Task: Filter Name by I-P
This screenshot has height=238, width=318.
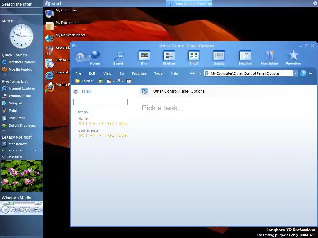Action: [102, 123]
